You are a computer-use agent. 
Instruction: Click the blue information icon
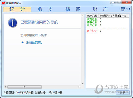[x=13, y=23]
